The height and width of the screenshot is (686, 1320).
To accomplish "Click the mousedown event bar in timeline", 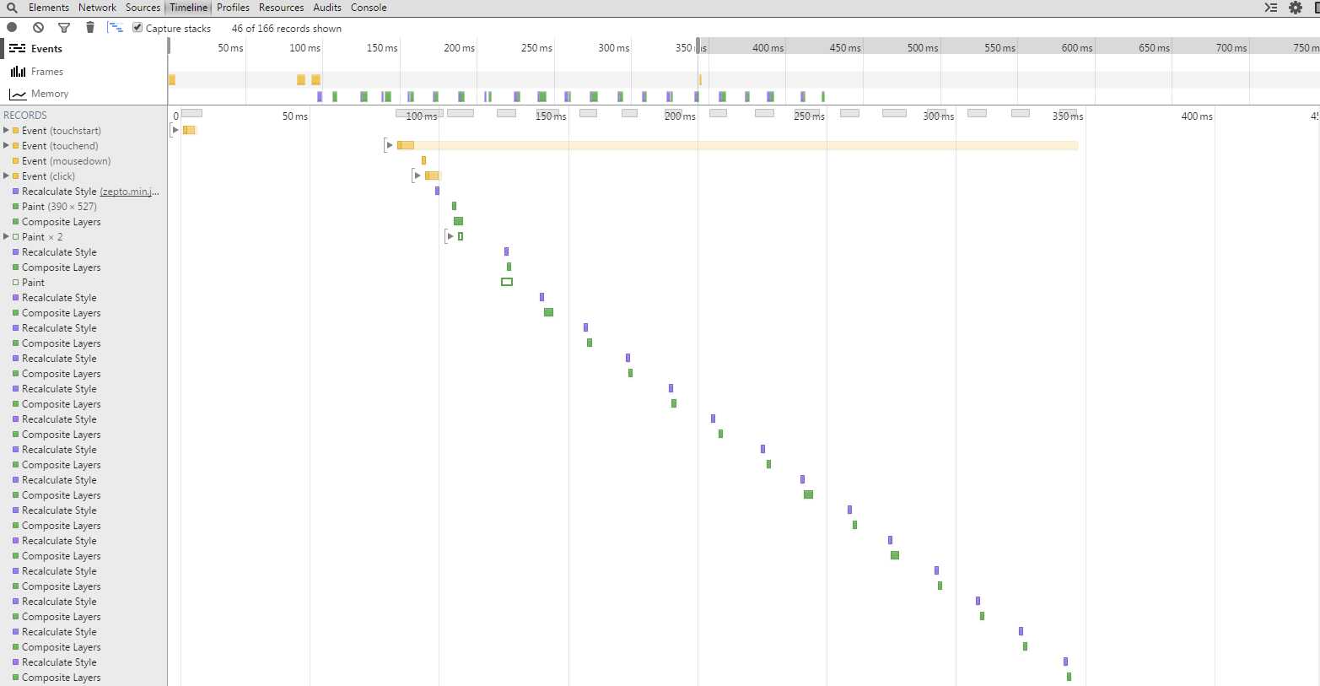I will point(423,160).
